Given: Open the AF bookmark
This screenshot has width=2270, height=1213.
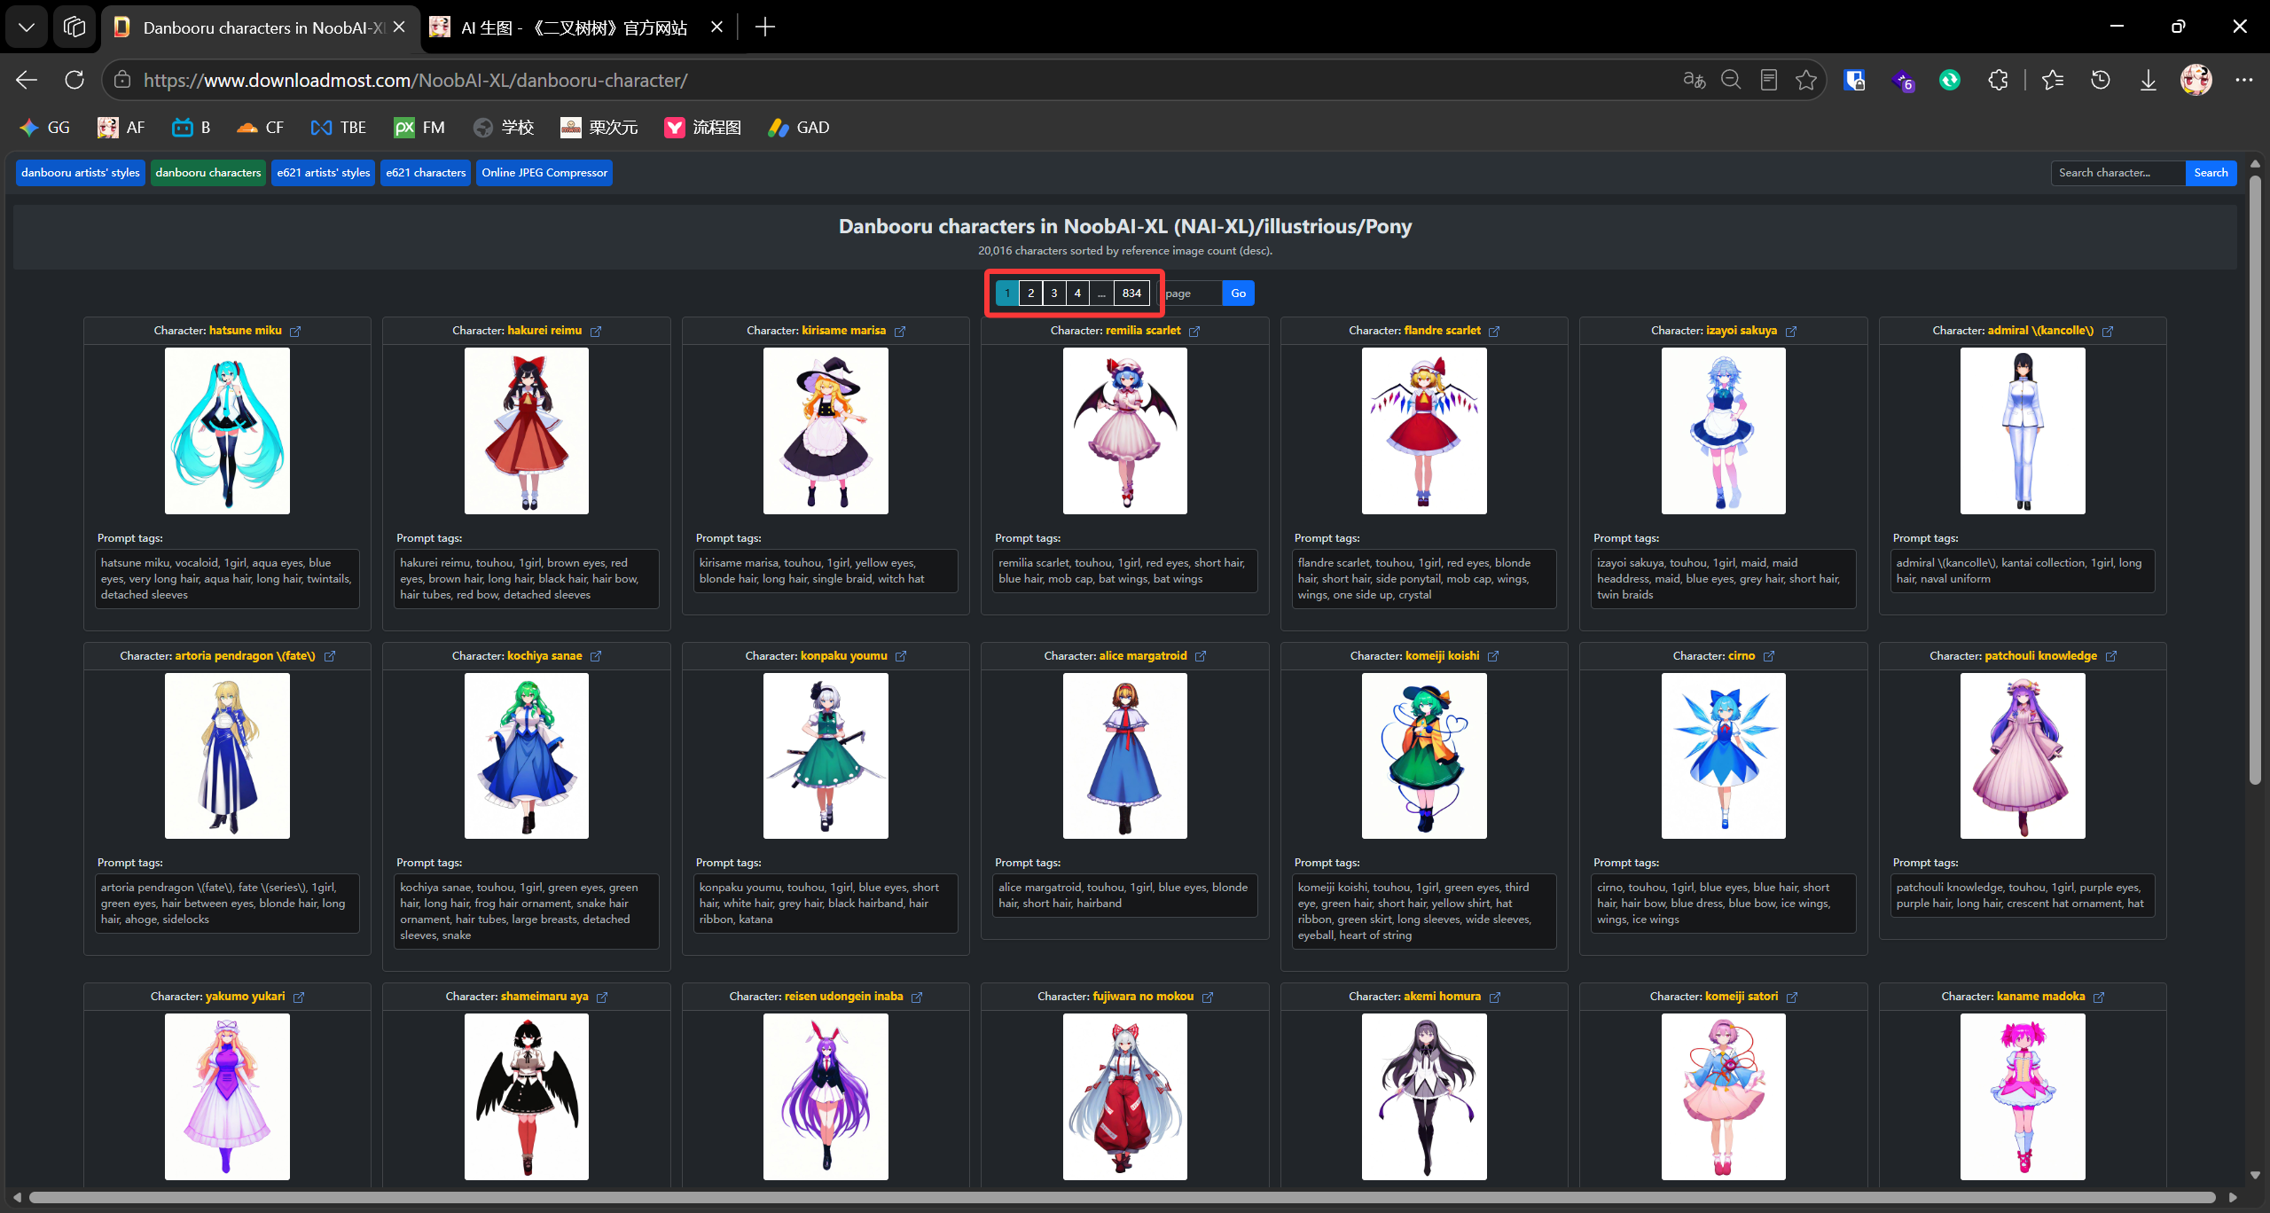Looking at the screenshot, I should pos(121,128).
